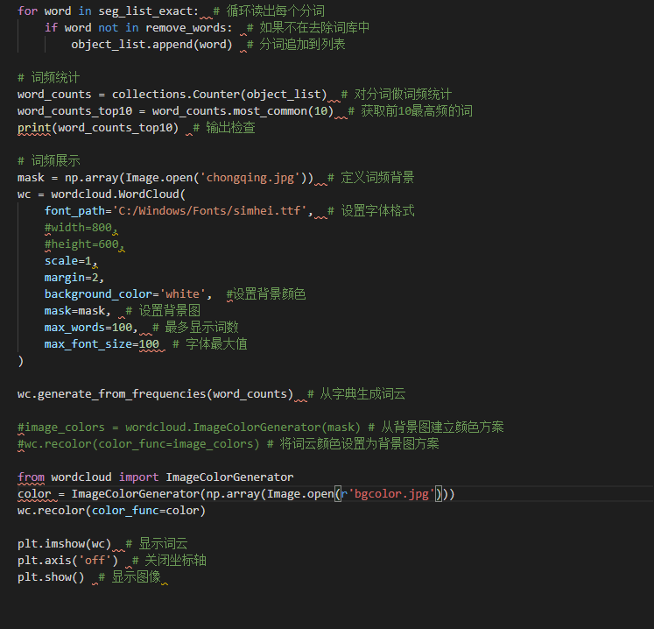
Task: Click the margin=2 parameter
Action: tap(74, 278)
